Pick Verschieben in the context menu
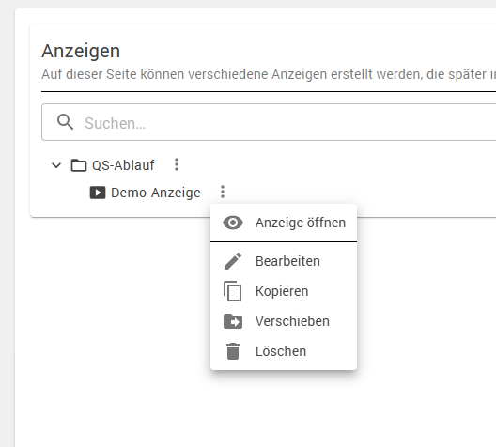 [x=284, y=321]
